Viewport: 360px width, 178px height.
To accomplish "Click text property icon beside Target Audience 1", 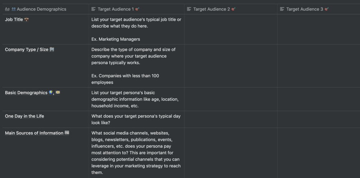I will (x=93, y=9).
